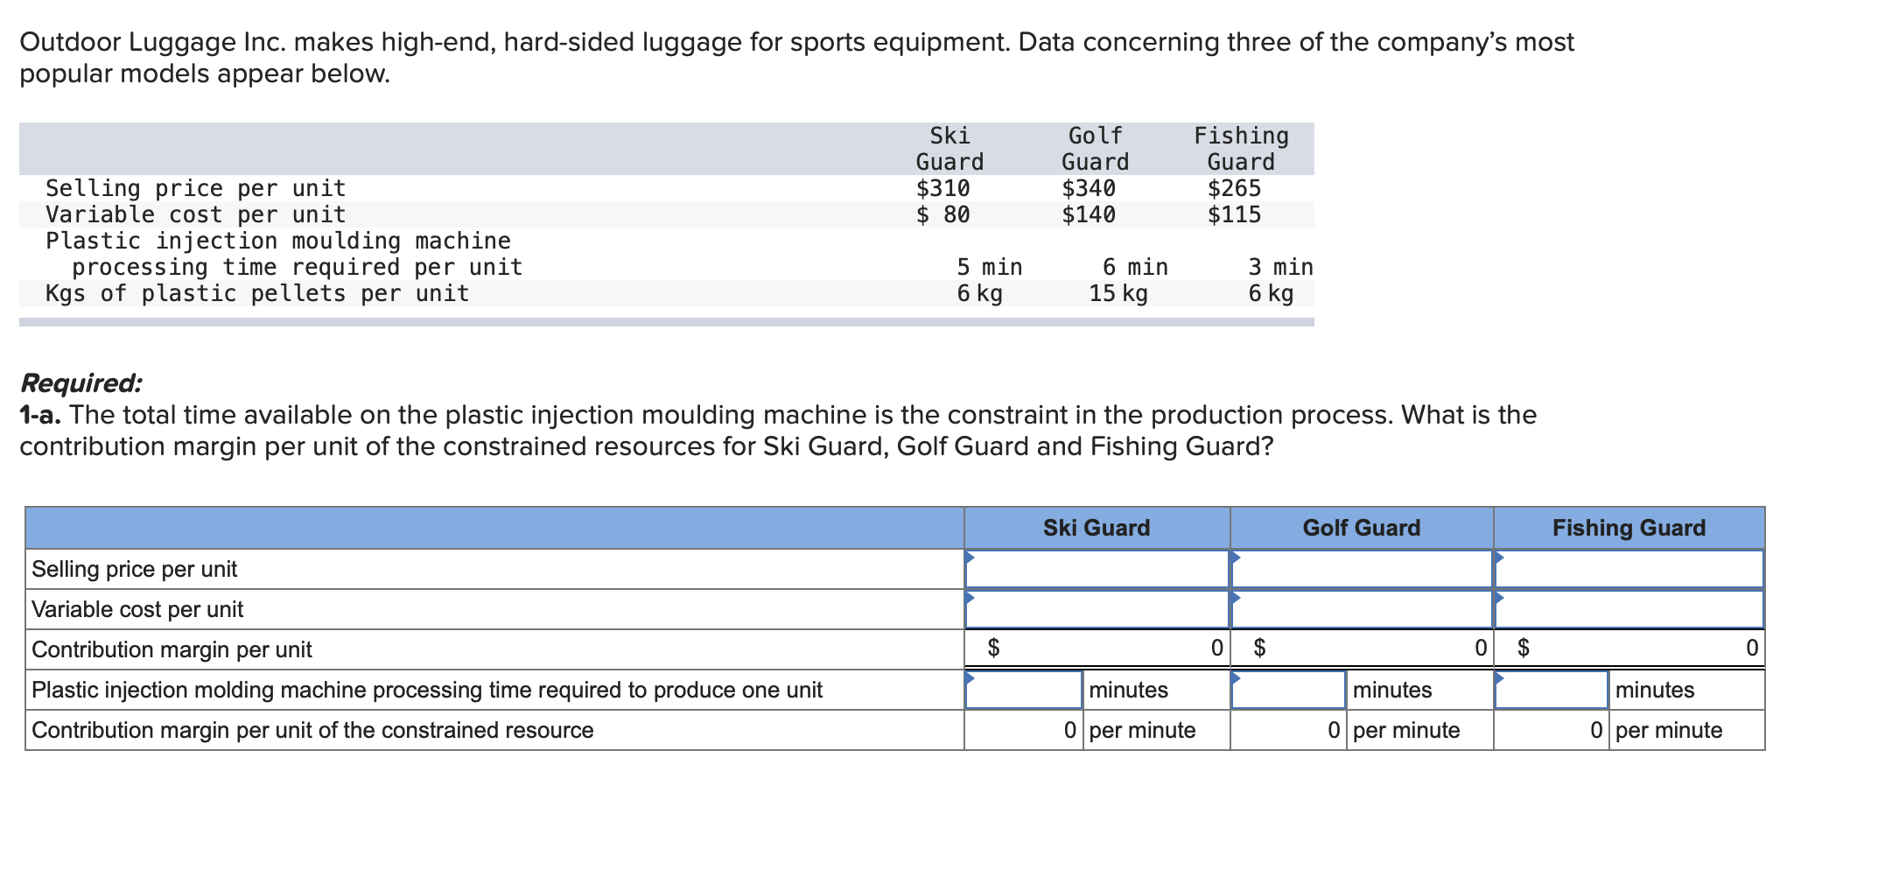
Task: Click Golf Guard processing minutes input field
Action: click(1288, 690)
